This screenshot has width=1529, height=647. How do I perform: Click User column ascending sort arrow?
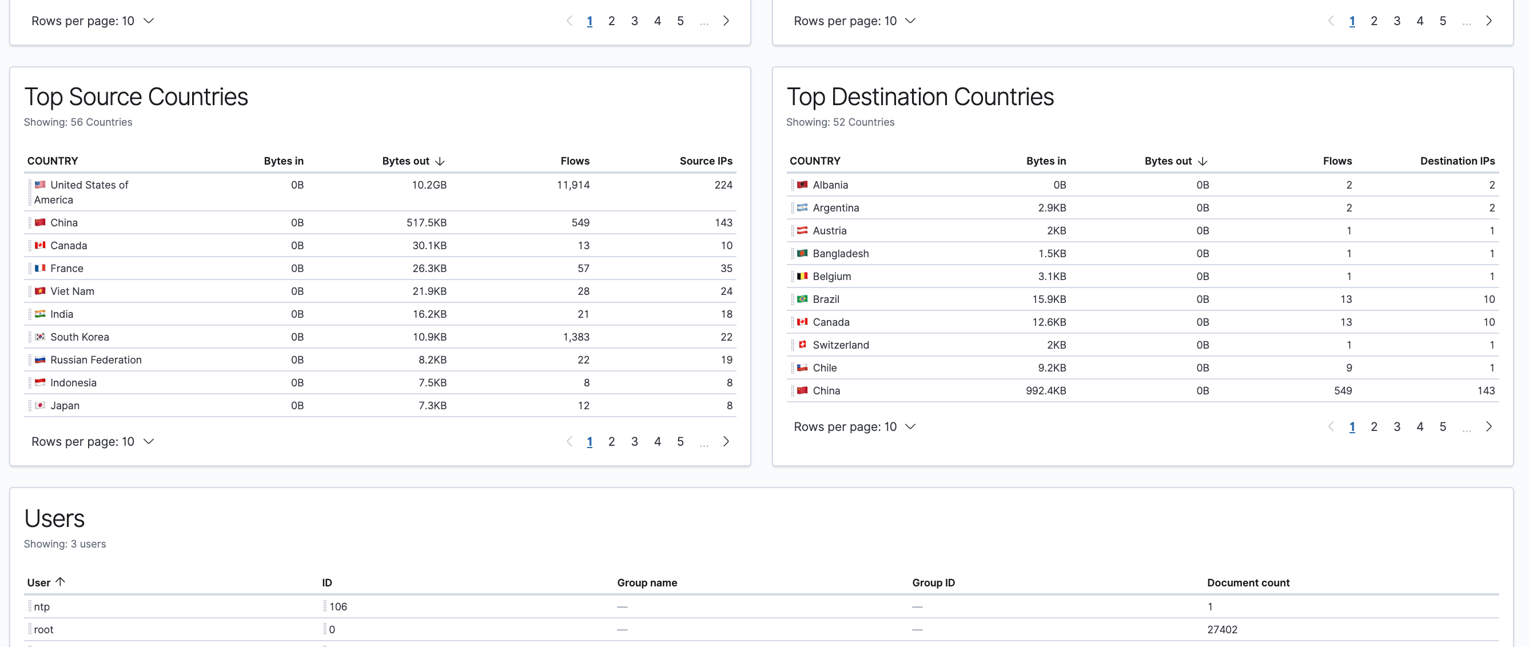60,582
